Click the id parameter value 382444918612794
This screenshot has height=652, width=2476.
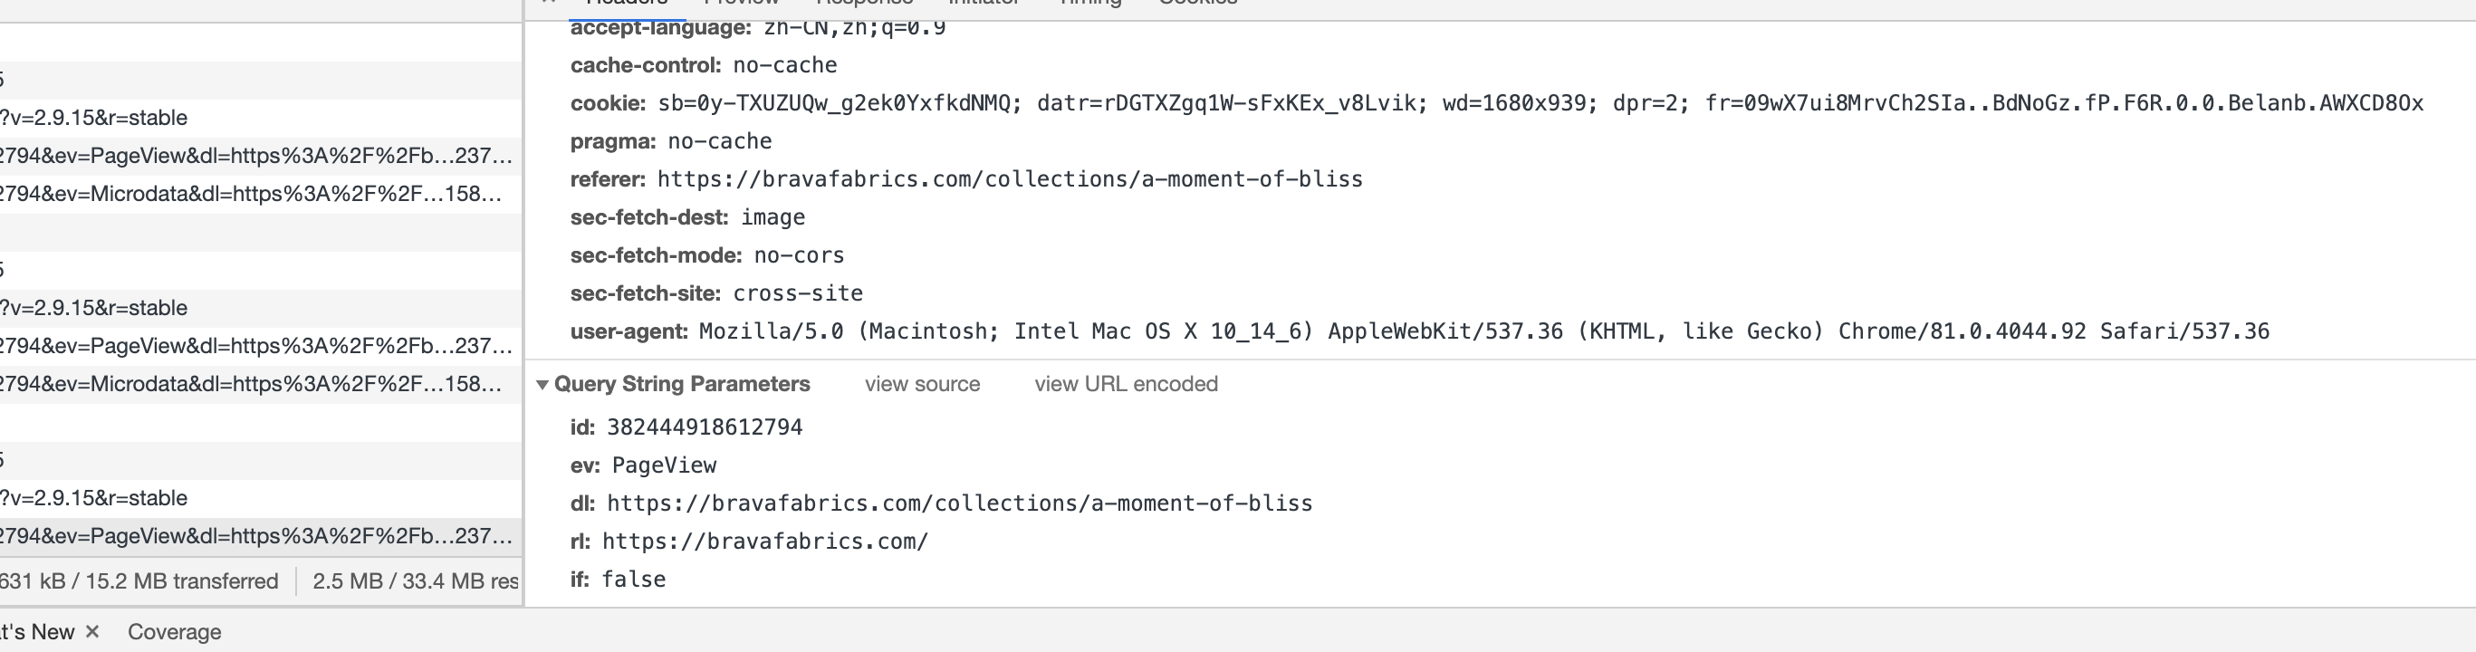pyautogui.click(x=704, y=427)
